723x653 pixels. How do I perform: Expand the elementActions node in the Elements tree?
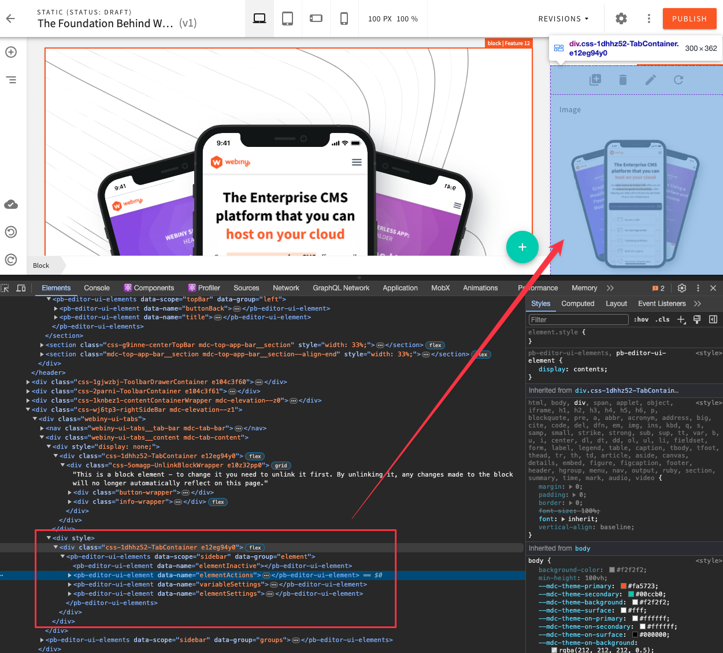pyautogui.click(x=69, y=575)
